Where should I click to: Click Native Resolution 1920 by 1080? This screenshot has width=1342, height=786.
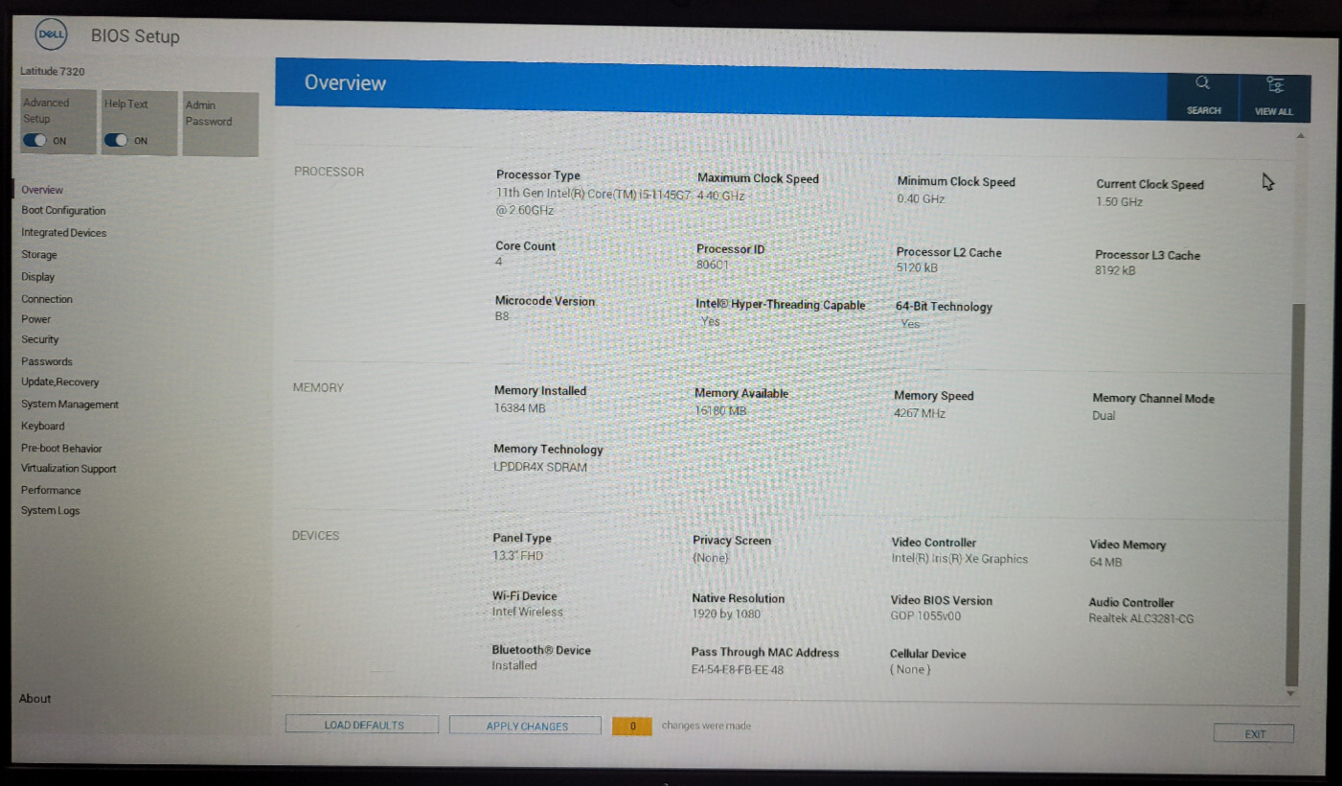point(726,613)
